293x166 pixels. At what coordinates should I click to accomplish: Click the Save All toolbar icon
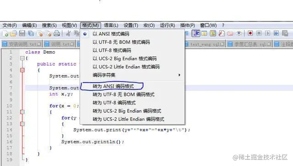31,34
